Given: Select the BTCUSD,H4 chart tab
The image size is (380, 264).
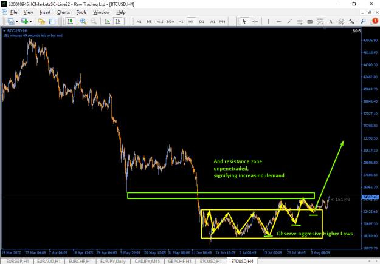Looking at the screenshot, I should (242, 261).
